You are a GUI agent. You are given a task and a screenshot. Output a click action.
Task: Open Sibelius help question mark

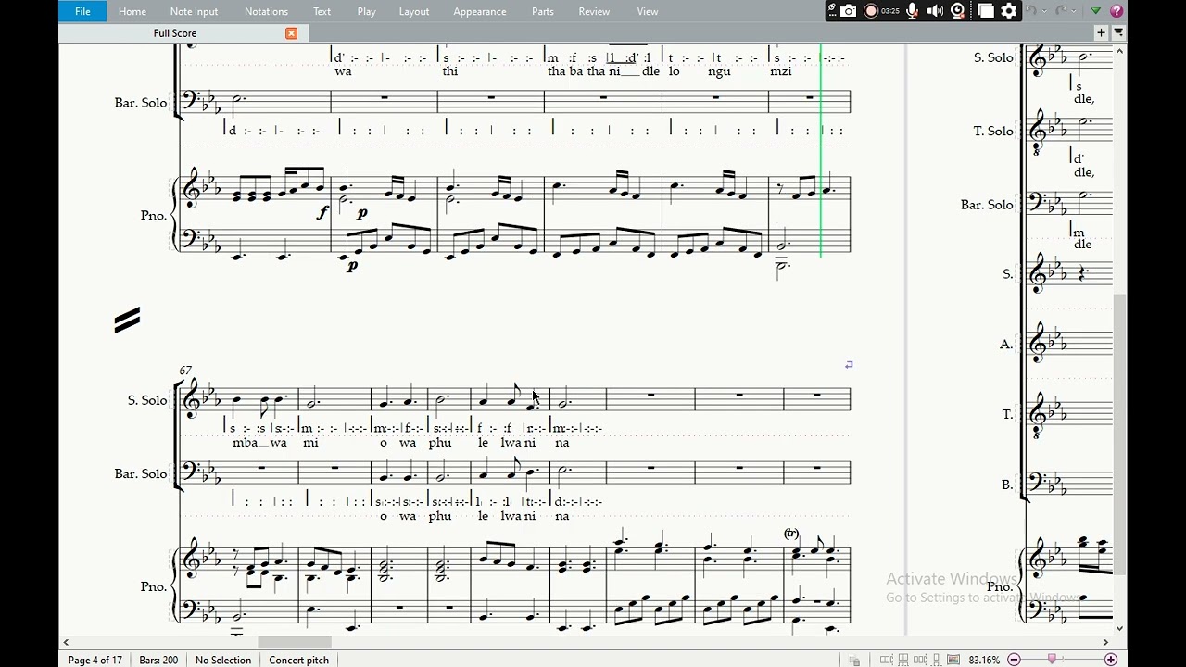1117,11
